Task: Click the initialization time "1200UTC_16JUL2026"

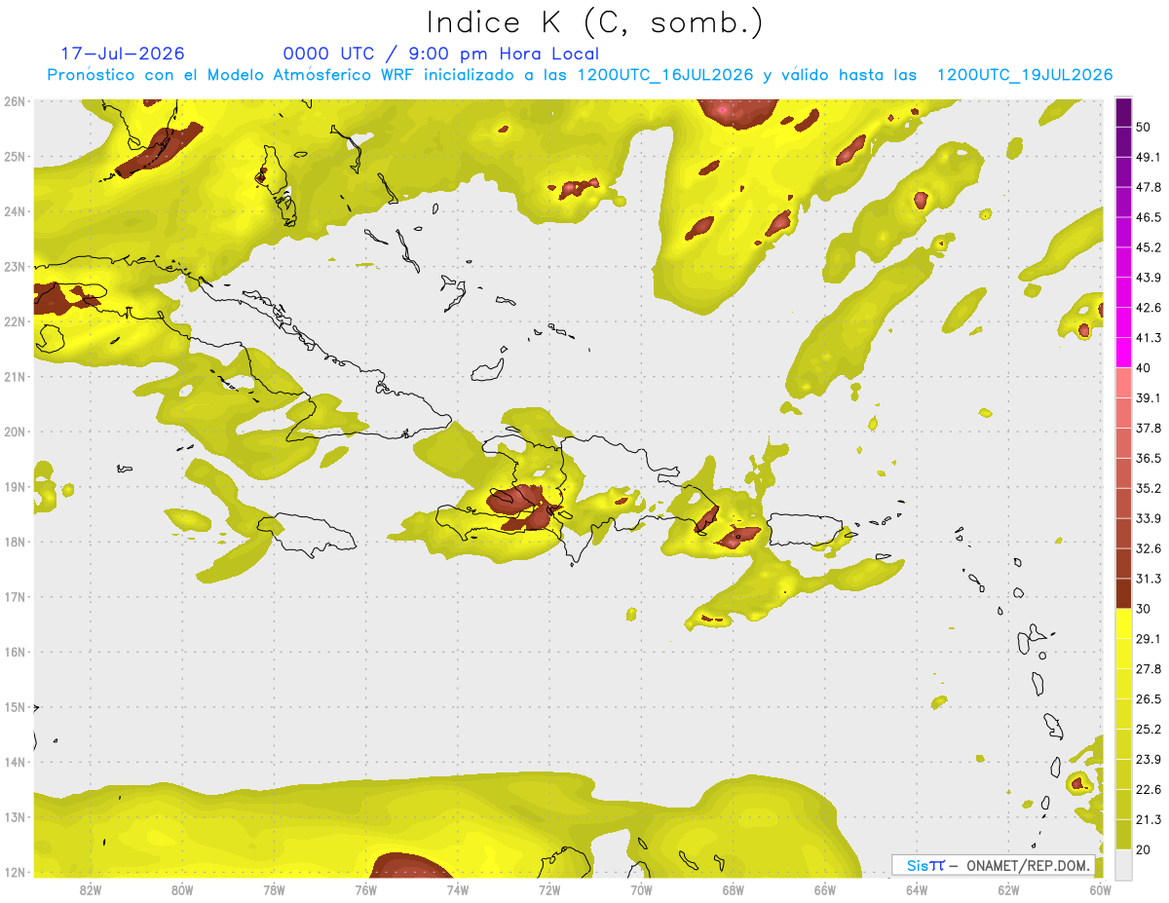Action: (666, 75)
